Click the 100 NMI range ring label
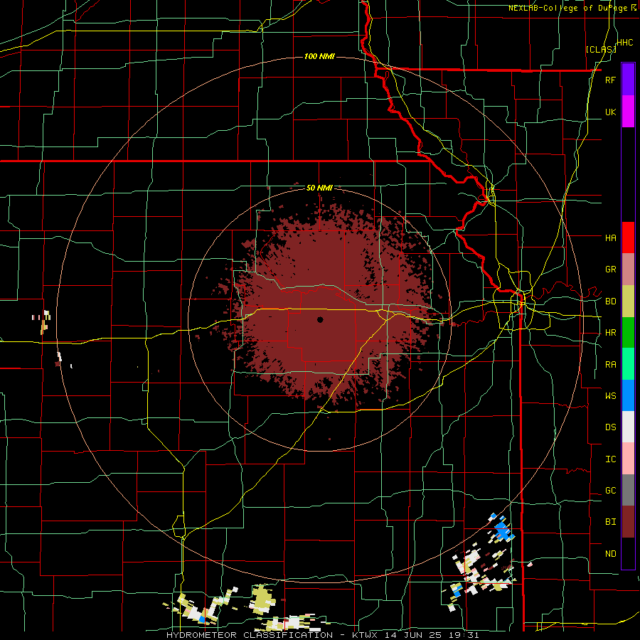640x640 pixels. pos(319,56)
